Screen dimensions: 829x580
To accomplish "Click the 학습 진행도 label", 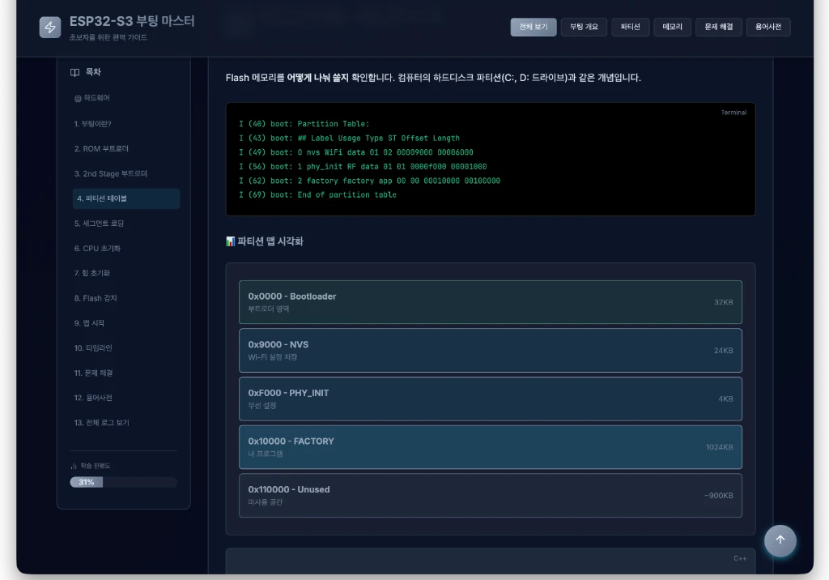I will [x=96, y=466].
